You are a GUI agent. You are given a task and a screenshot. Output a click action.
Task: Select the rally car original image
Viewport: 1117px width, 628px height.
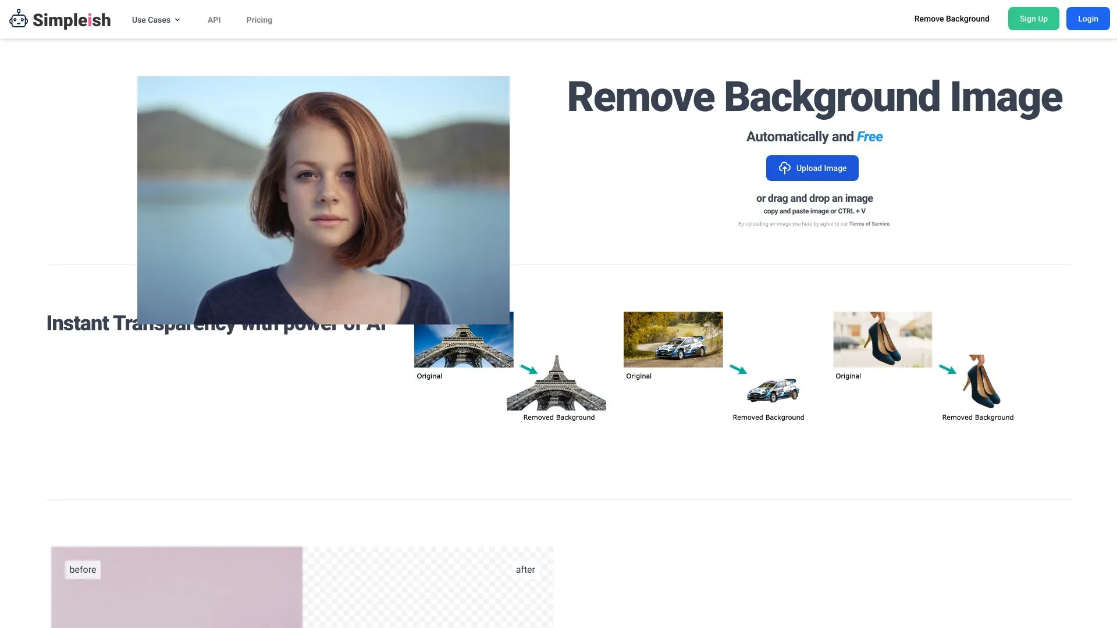pyautogui.click(x=673, y=339)
